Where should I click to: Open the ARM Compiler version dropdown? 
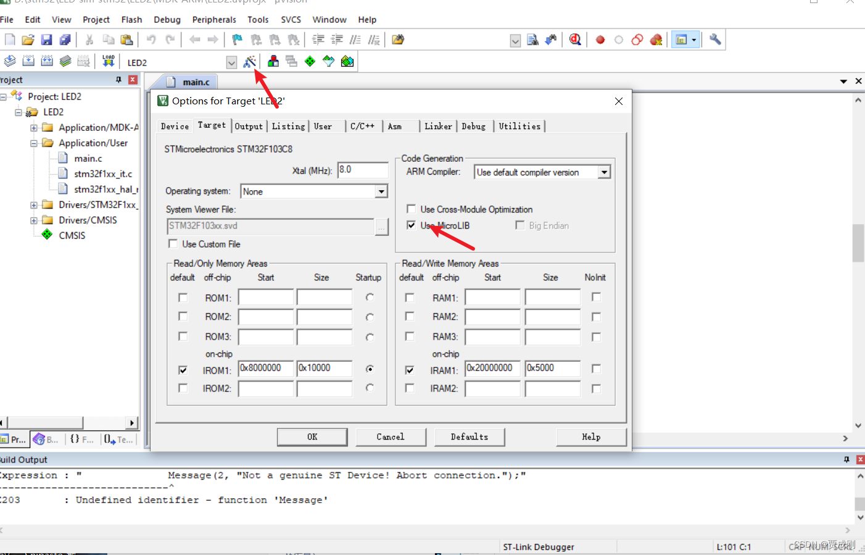tap(604, 172)
